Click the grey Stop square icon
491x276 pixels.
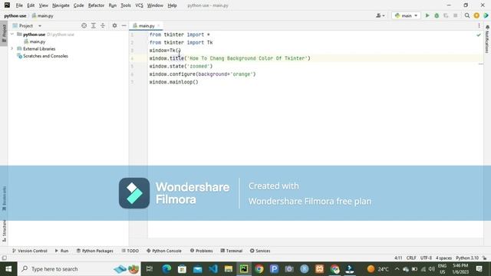click(x=455, y=15)
